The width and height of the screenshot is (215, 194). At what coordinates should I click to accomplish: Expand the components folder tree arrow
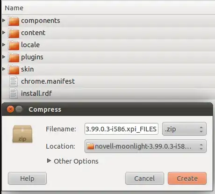click(4, 20)
